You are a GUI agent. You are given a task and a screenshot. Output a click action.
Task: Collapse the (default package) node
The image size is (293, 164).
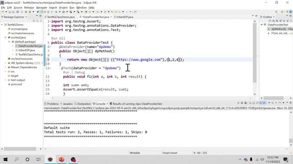(x=9, y=41)
